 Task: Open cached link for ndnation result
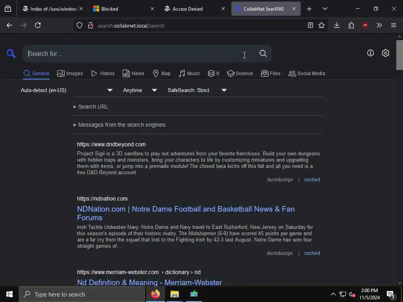click(312, 253)
